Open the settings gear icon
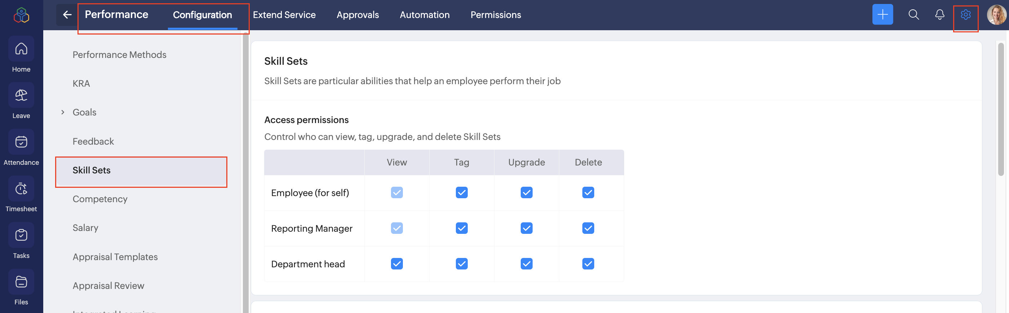Viewport: 1009px width, 313px height. coord(965,15)
